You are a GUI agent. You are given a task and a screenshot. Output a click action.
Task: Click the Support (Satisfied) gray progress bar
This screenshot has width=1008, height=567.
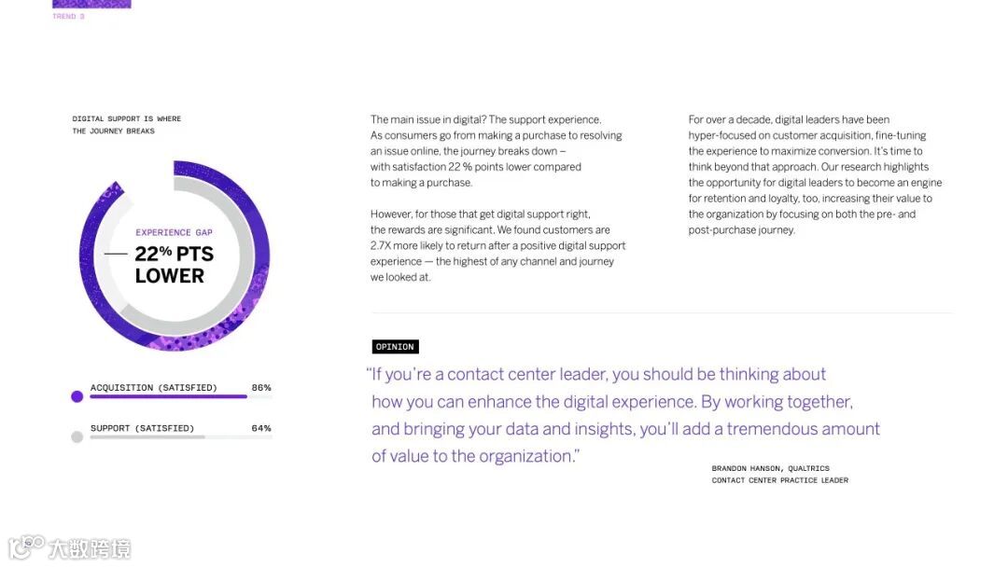147,436
